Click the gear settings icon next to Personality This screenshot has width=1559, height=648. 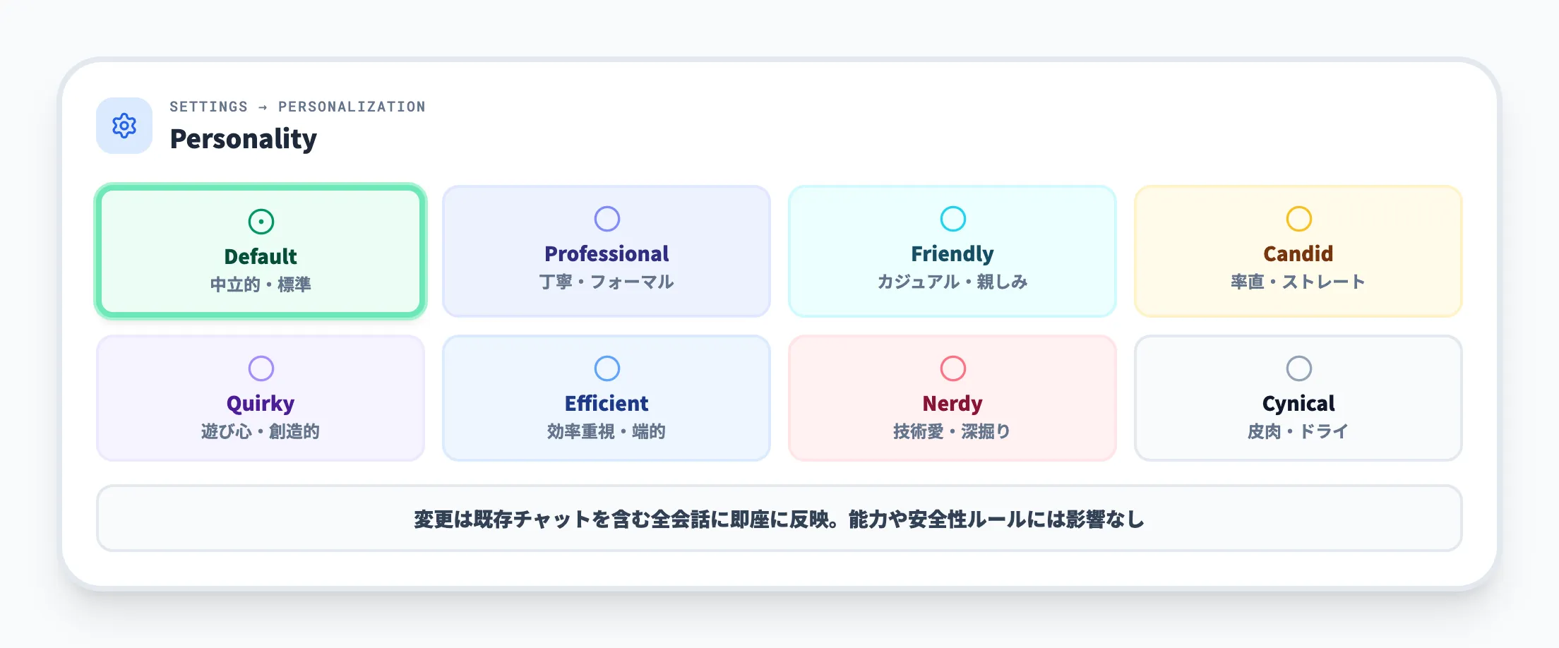(124, 125)
